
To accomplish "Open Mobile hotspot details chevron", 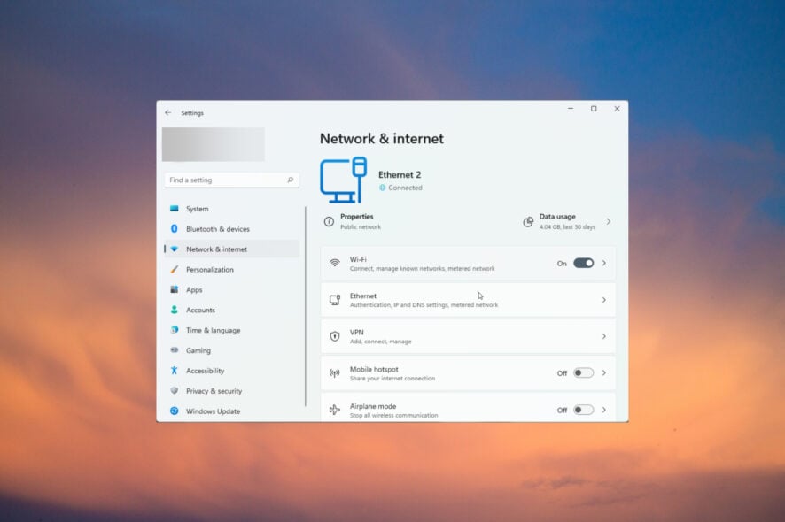I will (604, 373).
